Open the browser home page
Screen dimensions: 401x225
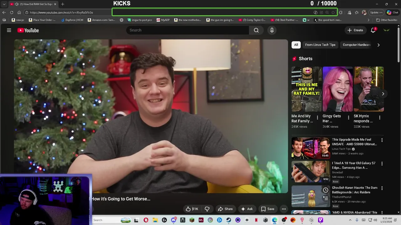pos(19,12)
